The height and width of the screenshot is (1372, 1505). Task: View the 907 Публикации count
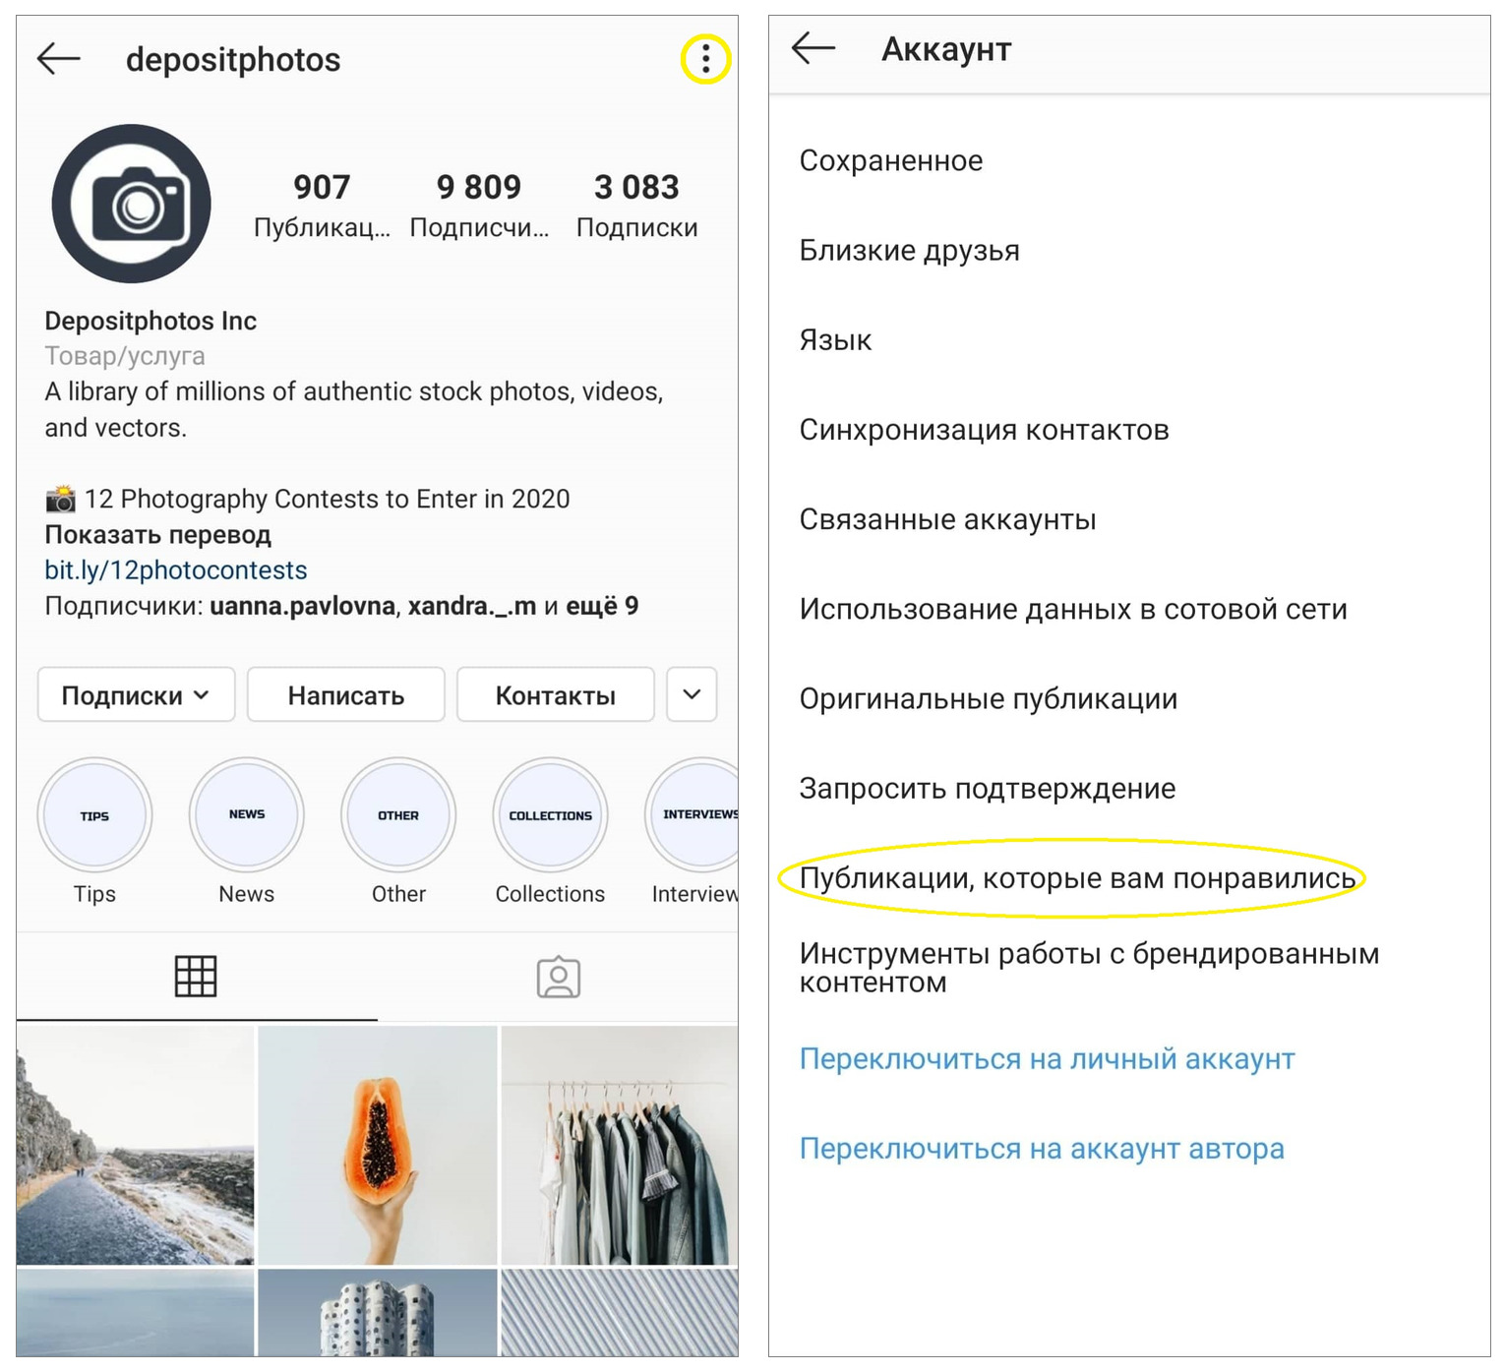point(322,205)
